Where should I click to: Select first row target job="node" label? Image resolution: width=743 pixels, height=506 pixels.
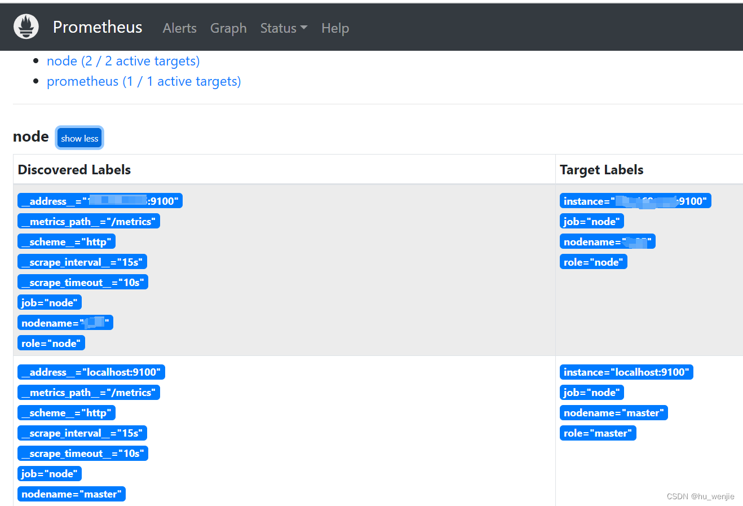(592, 221)
